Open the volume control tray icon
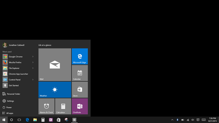The width and height of the screenshot is (219, 123). pos(193,120)
